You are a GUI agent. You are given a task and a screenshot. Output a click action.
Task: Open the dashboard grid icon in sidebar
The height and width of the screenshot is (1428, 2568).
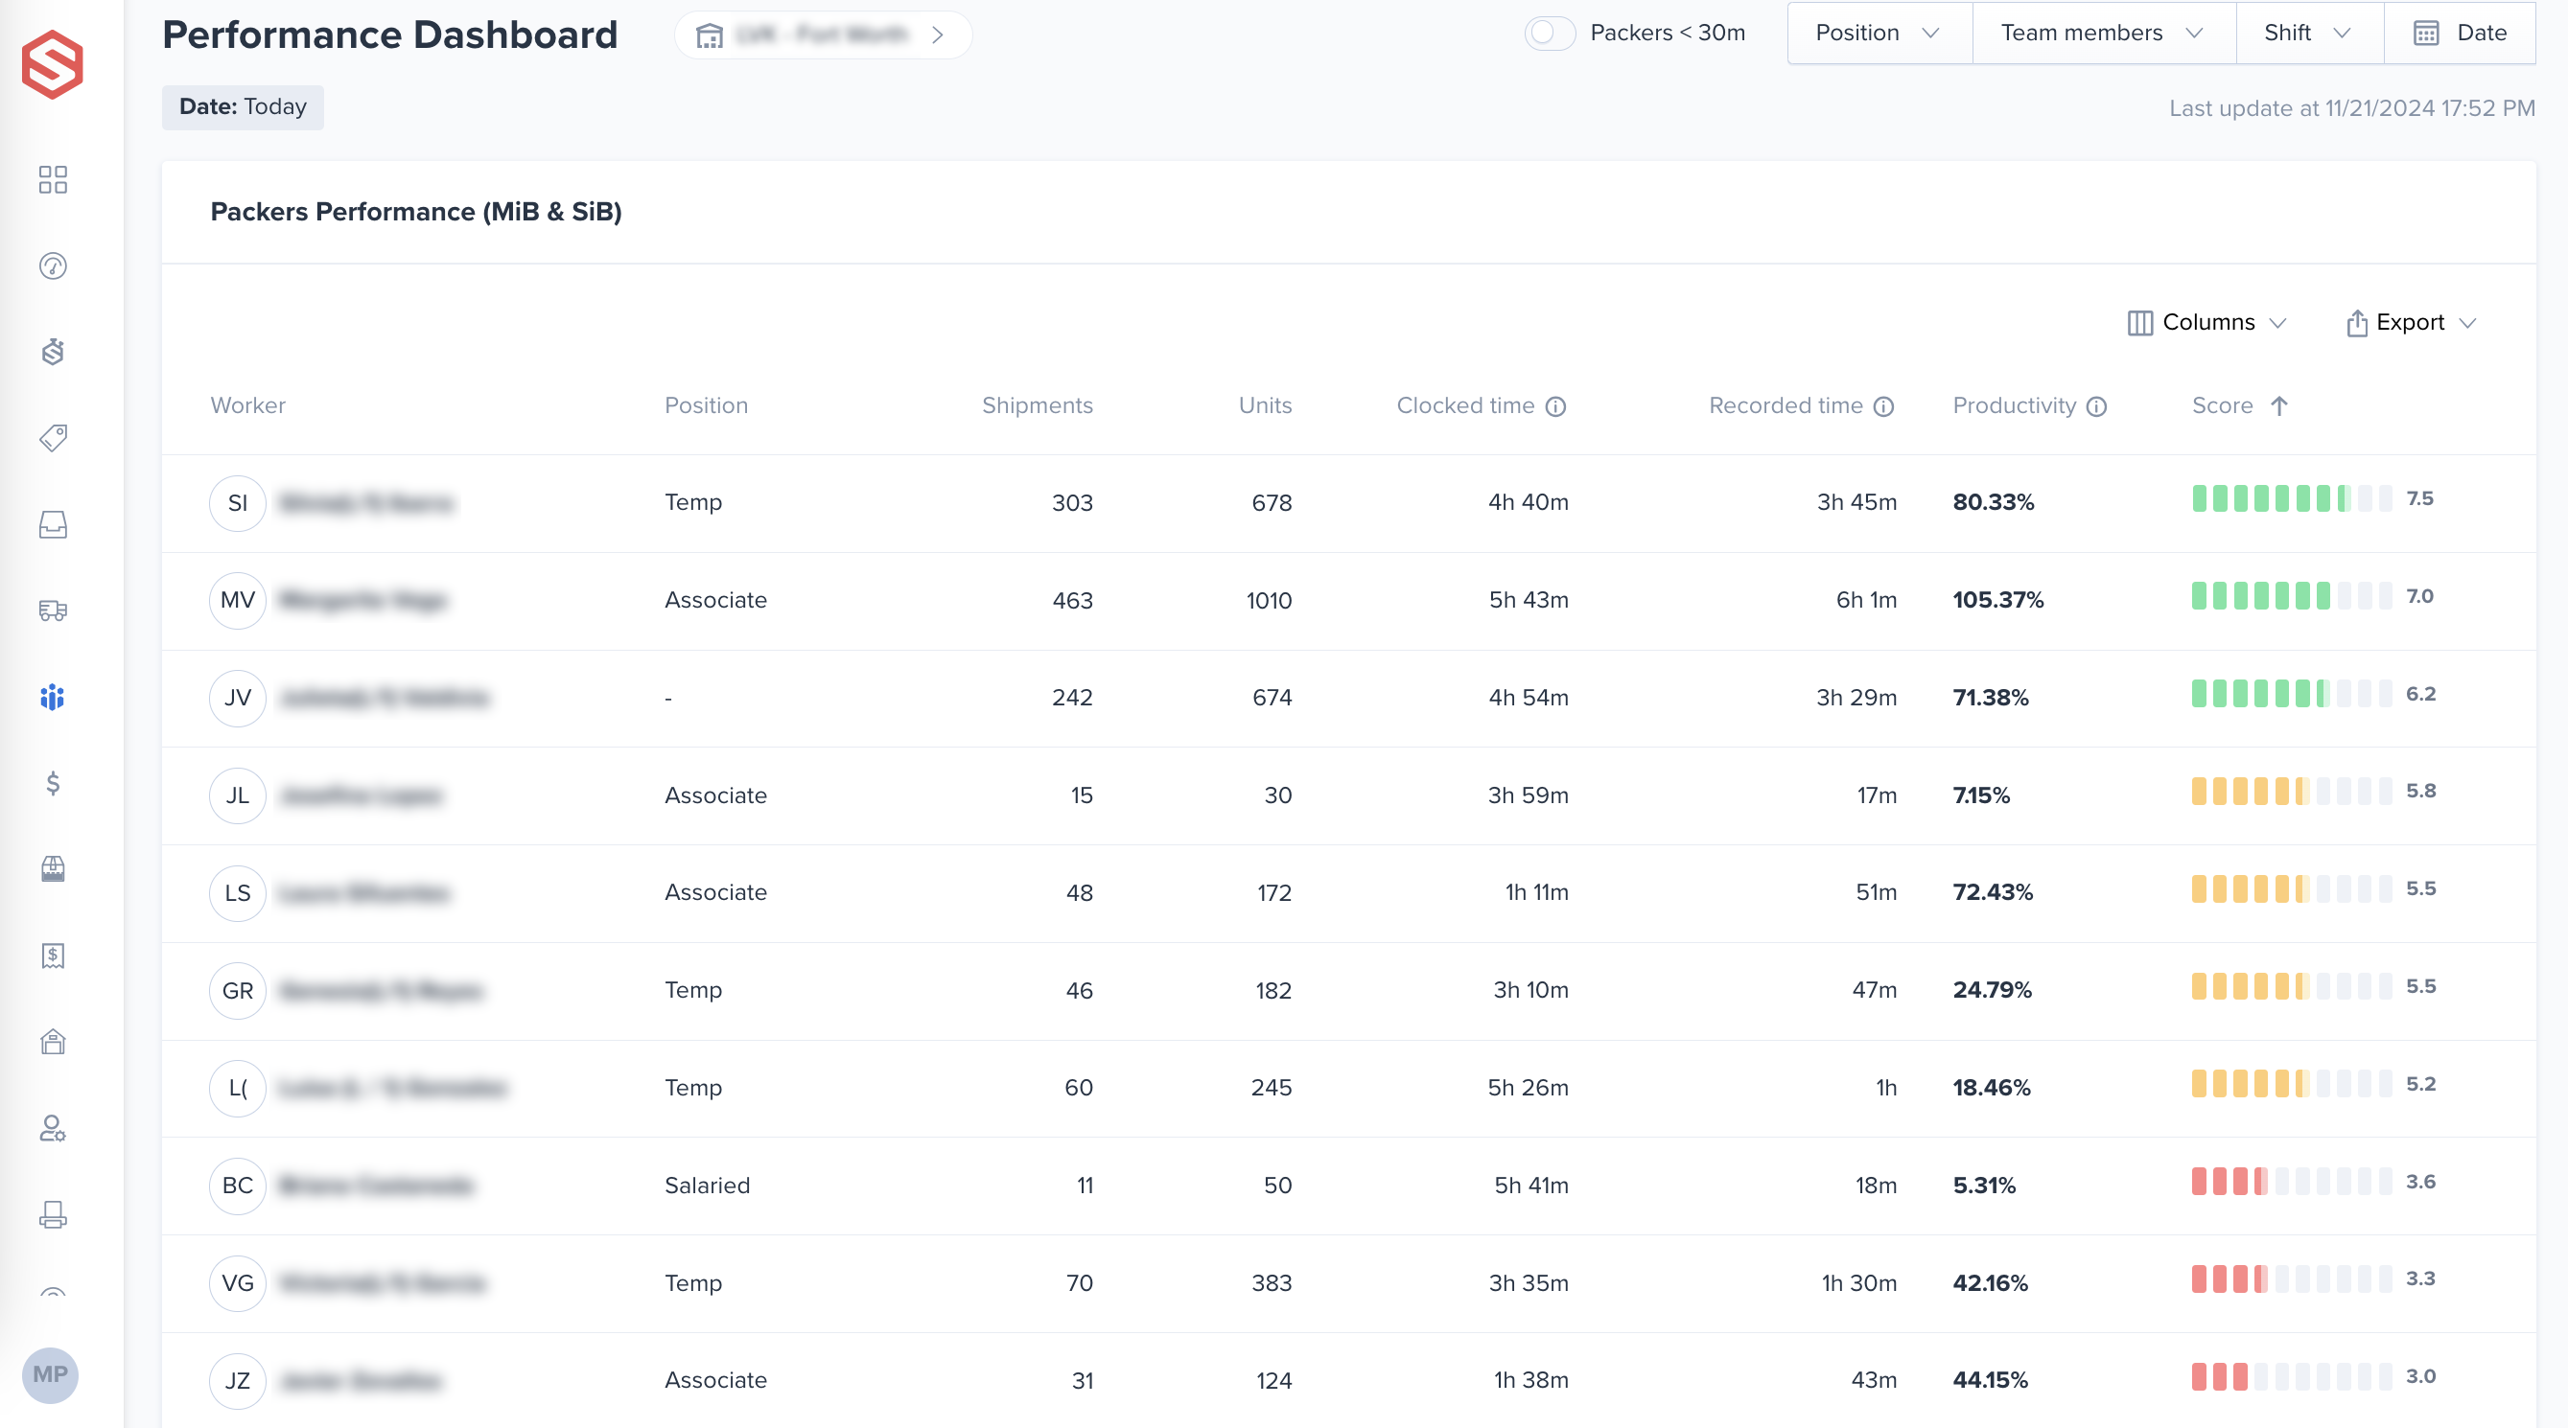click(x=53, y=179)
